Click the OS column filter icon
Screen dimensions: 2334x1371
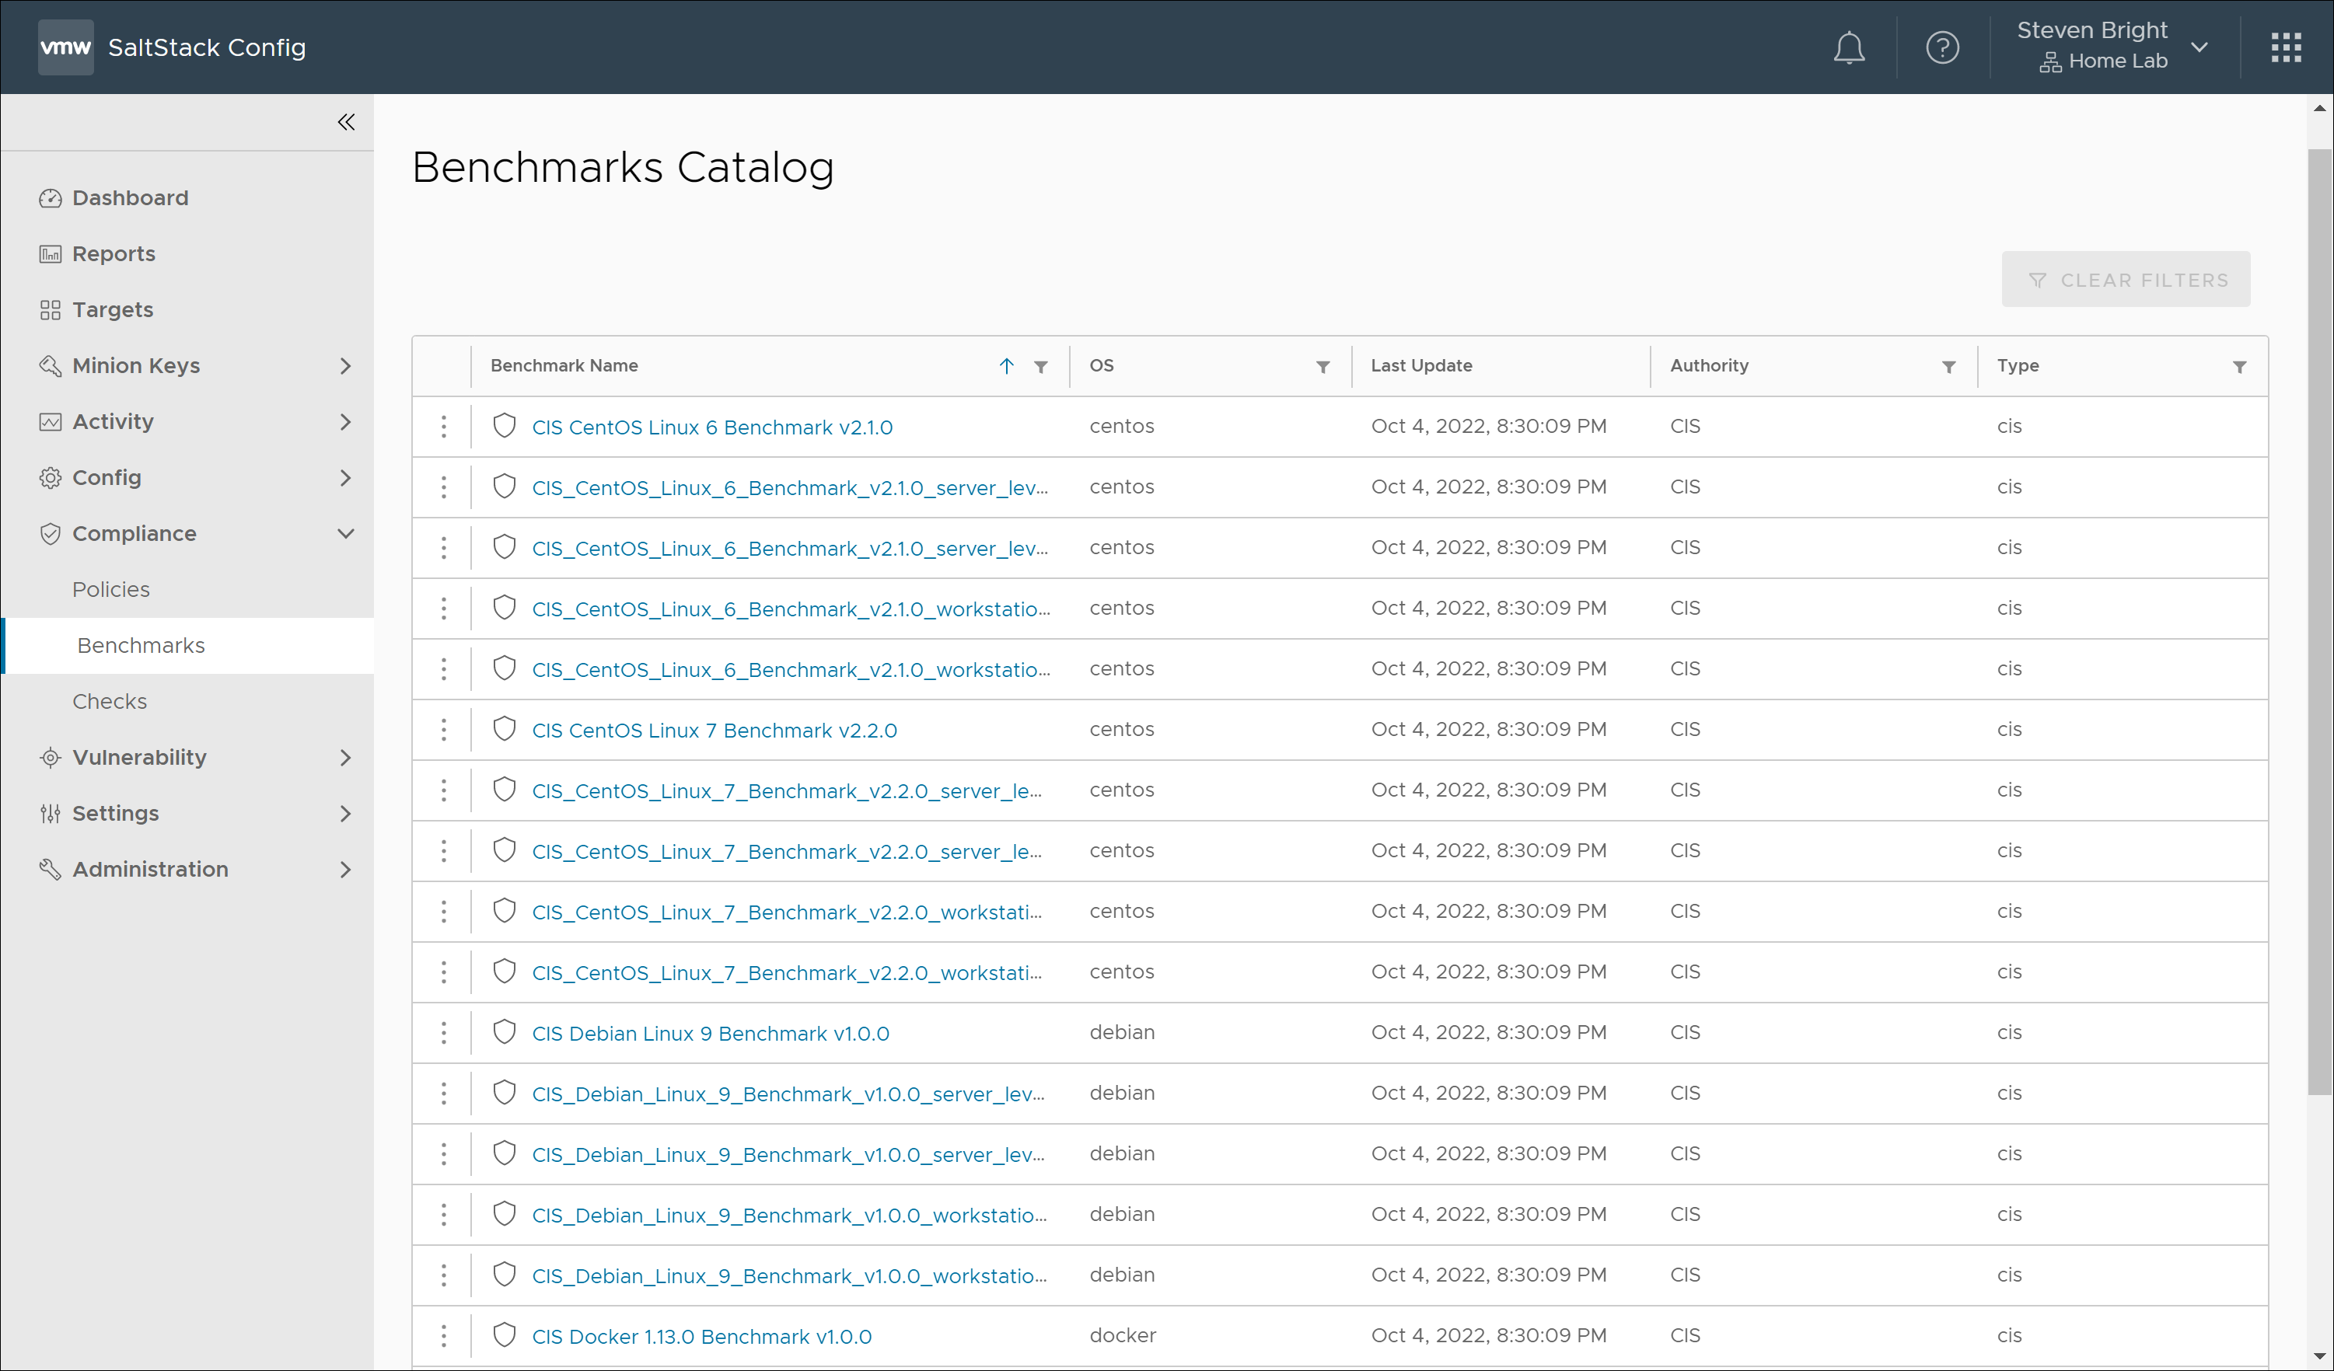[1322, 367]
